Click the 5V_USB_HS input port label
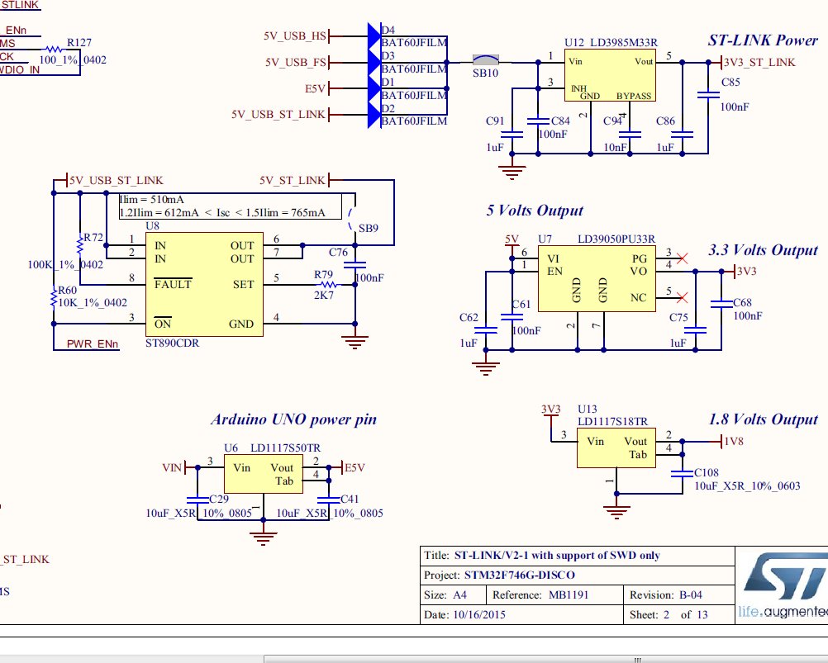This screenshot has height=663, width=828. 295,36
